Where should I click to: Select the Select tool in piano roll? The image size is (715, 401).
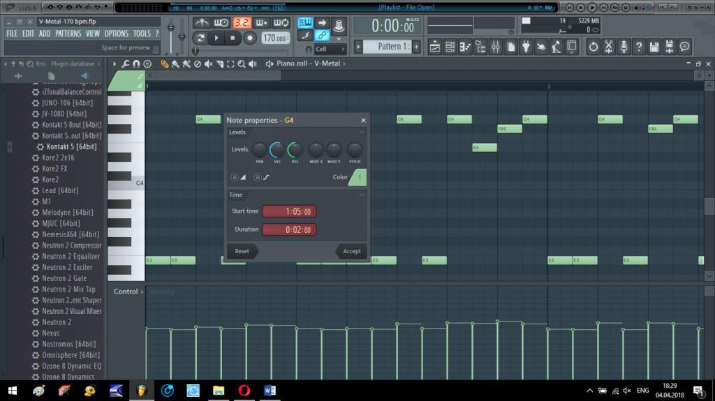pos(230,63)
